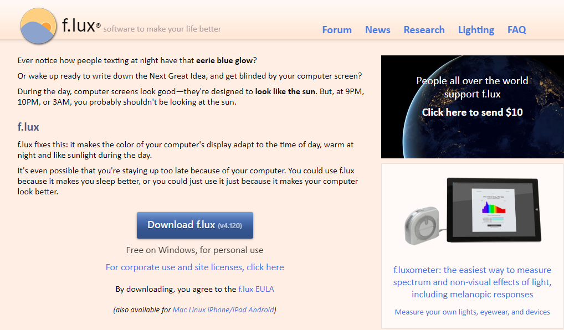Open the Research page
Viewport: 564px width, 330px height.
tap(424, 30)
